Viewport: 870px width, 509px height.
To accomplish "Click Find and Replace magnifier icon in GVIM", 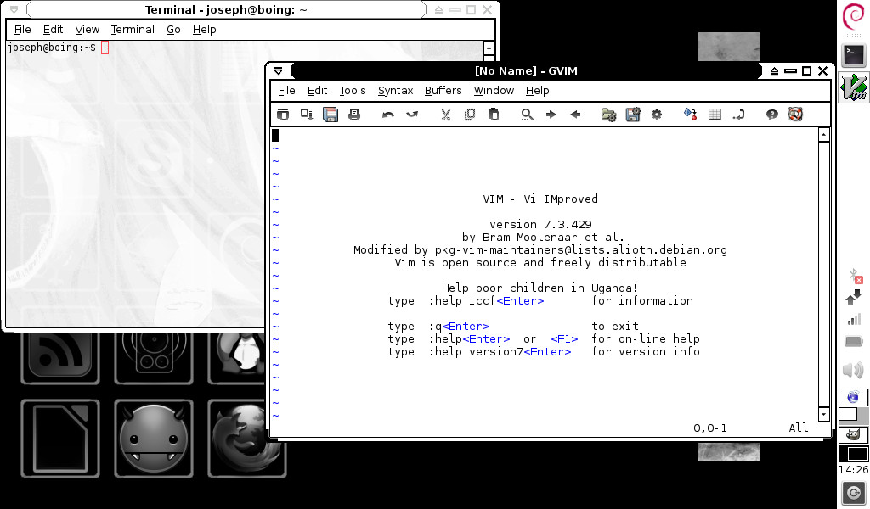I will tap(527, 114).
